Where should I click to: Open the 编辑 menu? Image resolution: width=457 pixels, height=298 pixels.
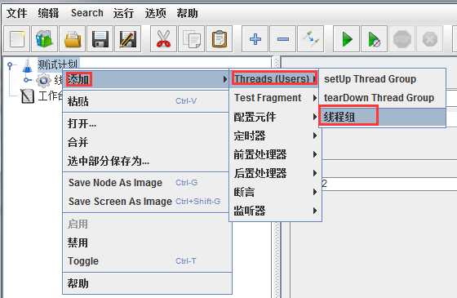pyautogui.click(x=48, y=13)
